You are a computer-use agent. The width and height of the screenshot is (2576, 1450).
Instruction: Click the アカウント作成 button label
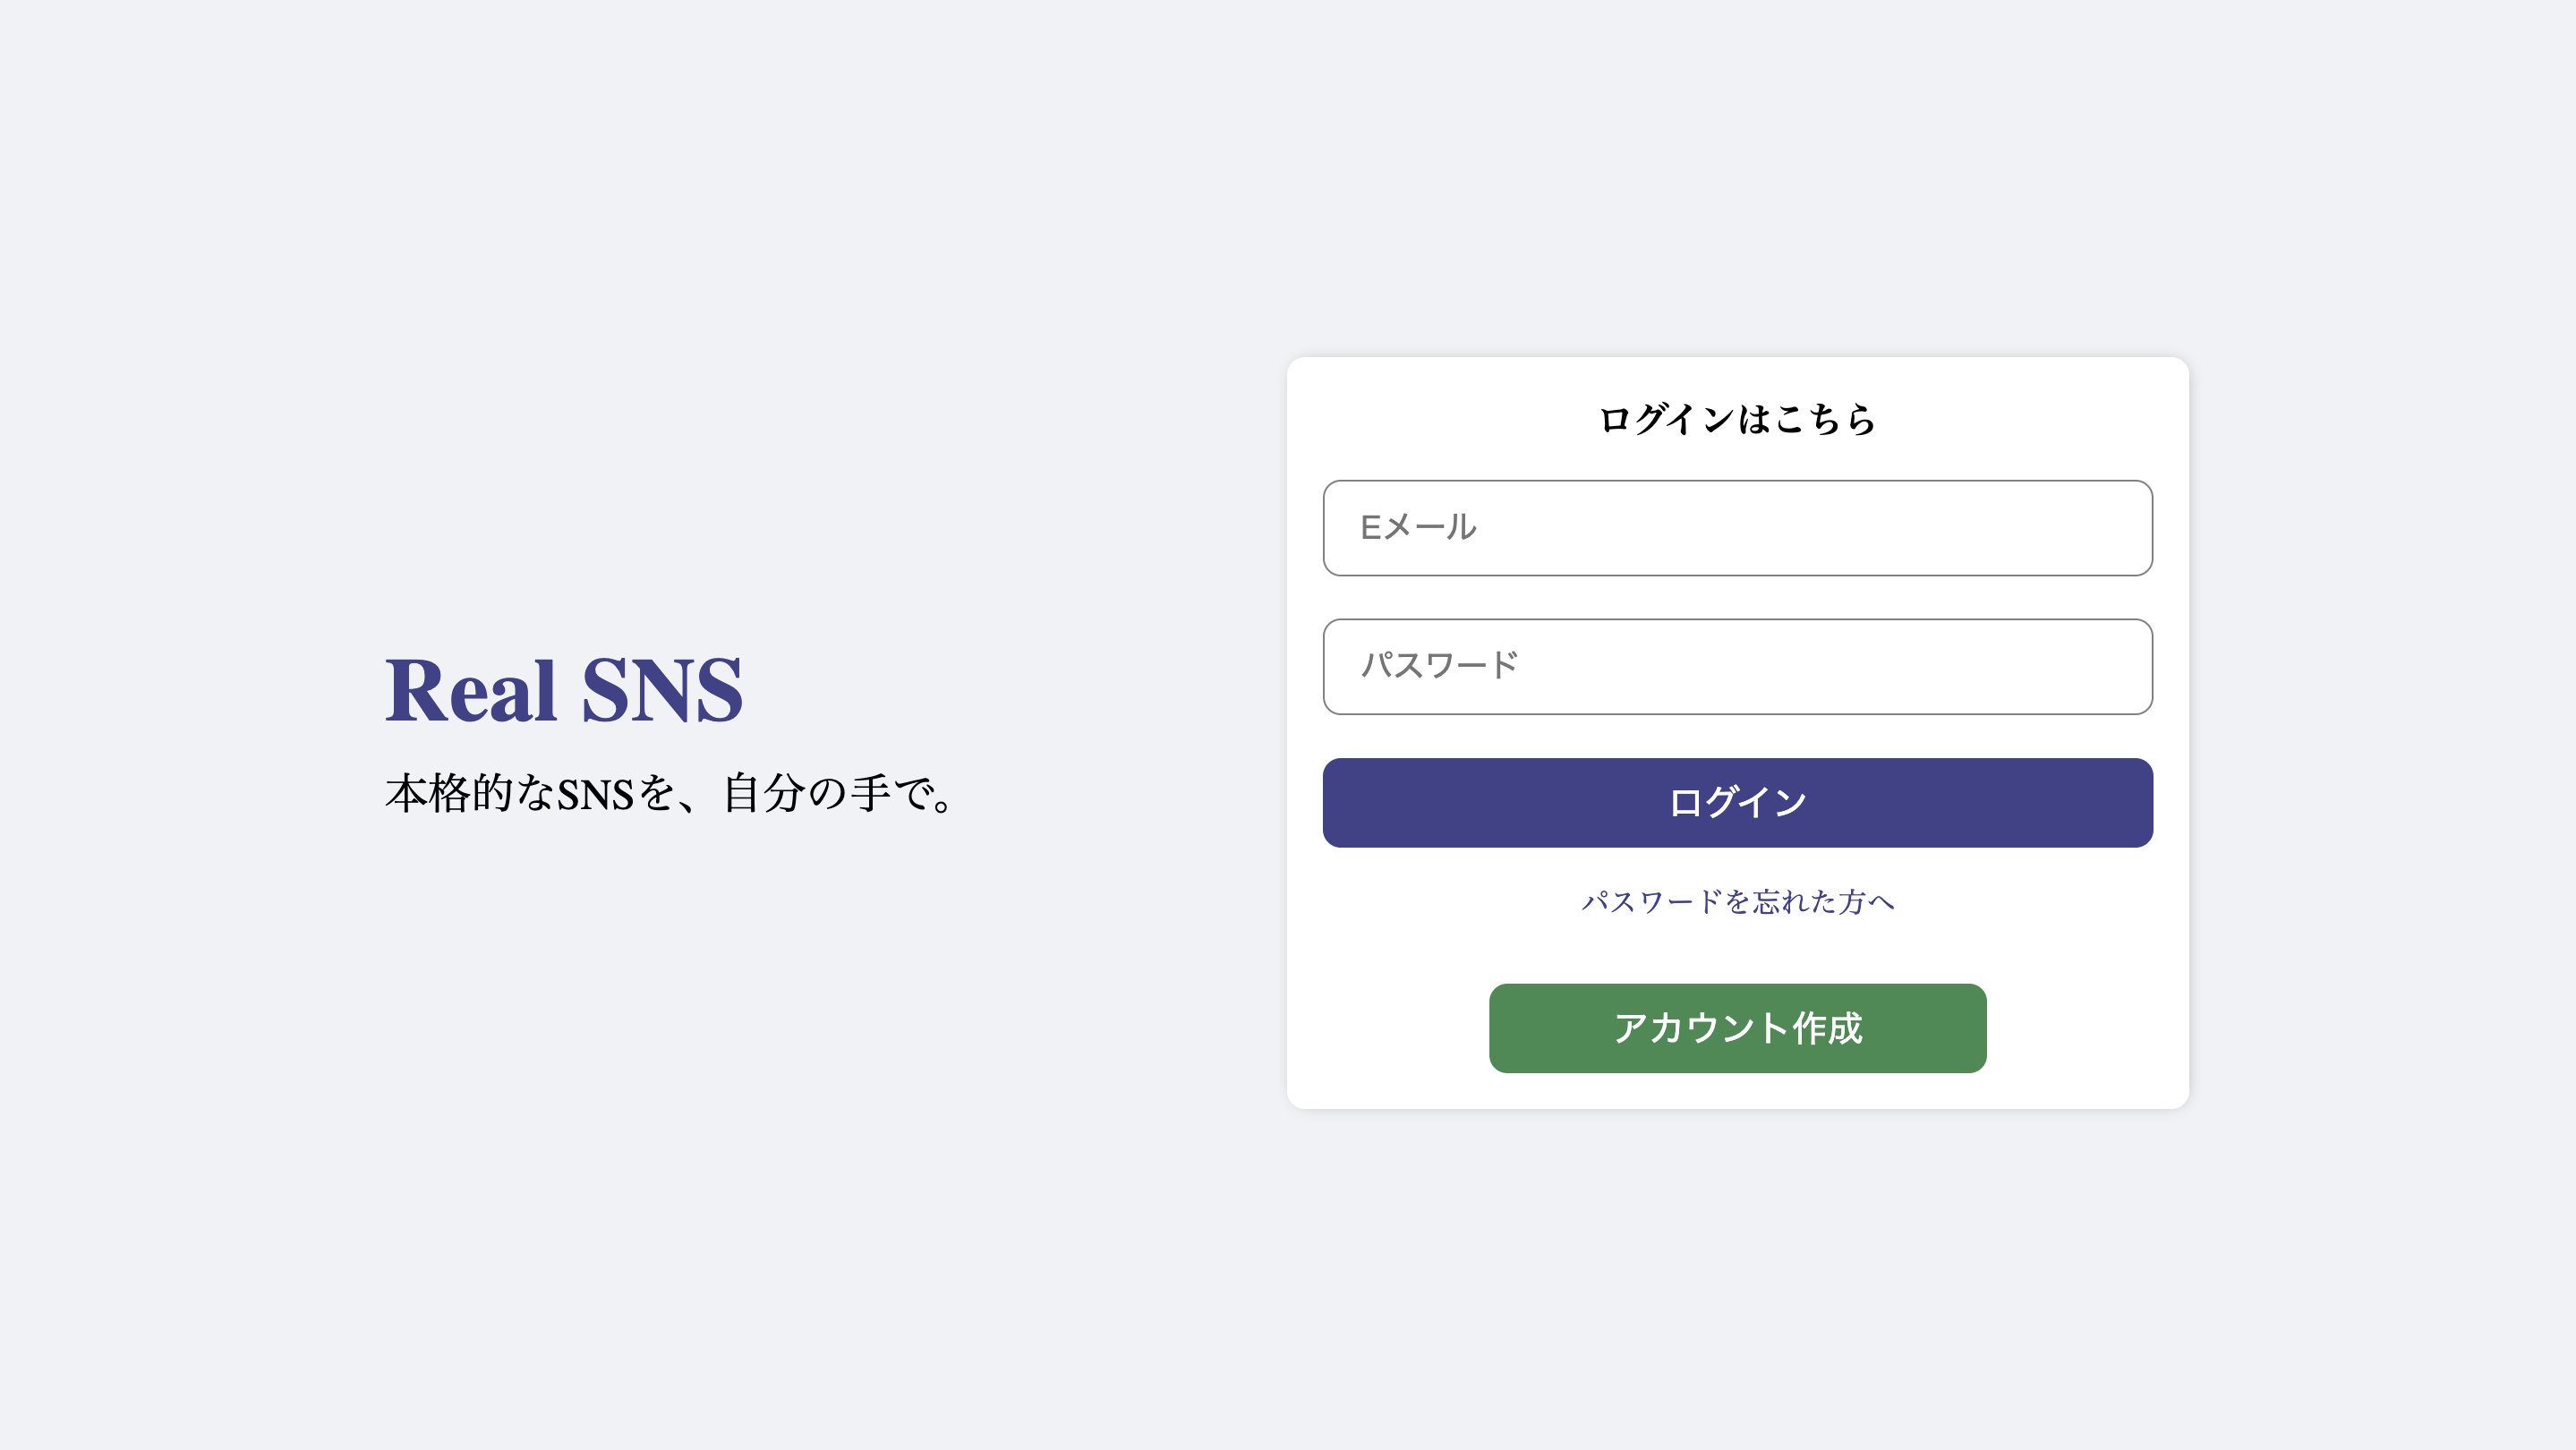point(1737,1028)
